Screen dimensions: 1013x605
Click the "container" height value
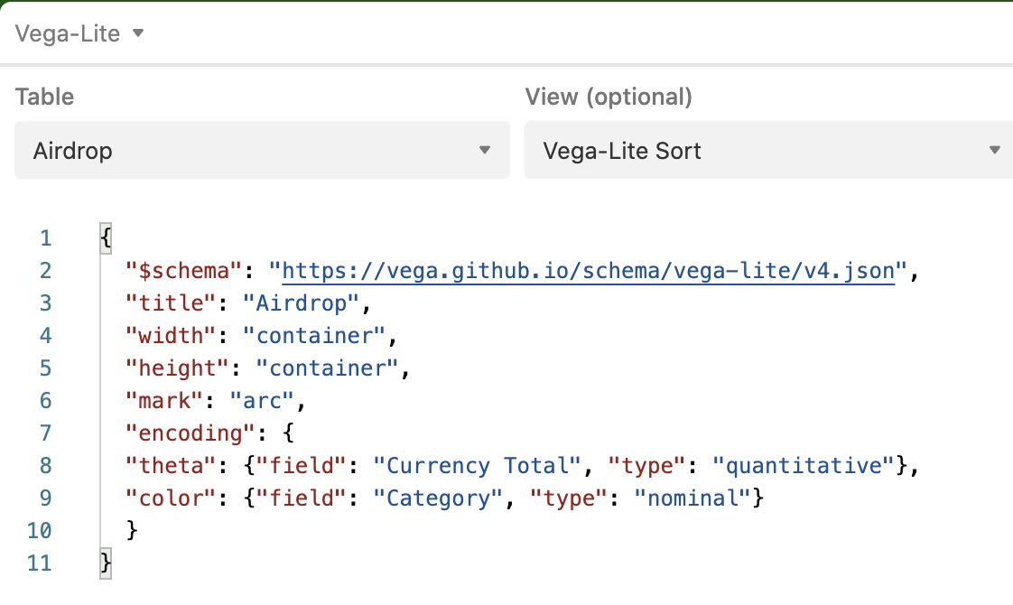click(328, 368)
